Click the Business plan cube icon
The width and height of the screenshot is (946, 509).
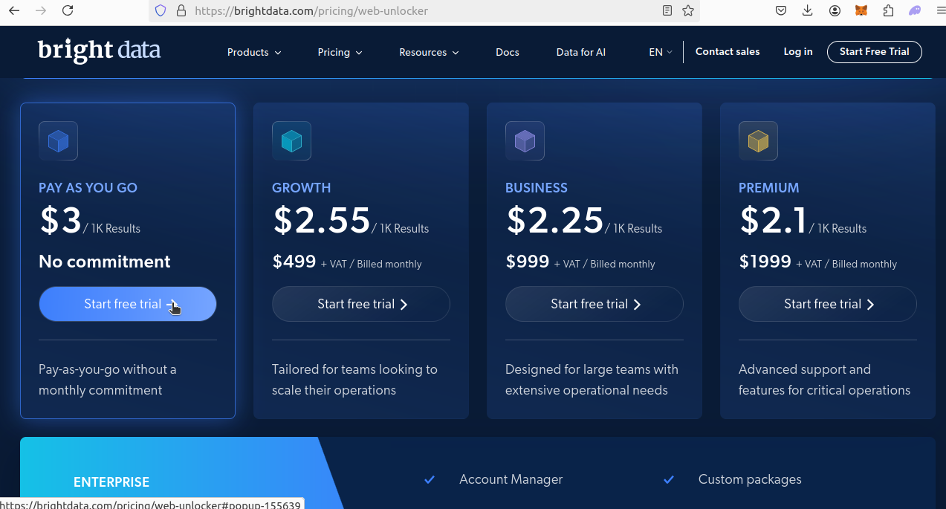525,140
